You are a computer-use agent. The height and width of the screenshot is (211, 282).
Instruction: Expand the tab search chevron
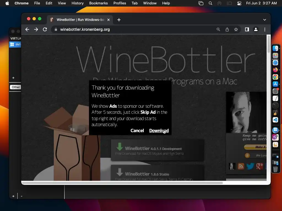(265, 20)
